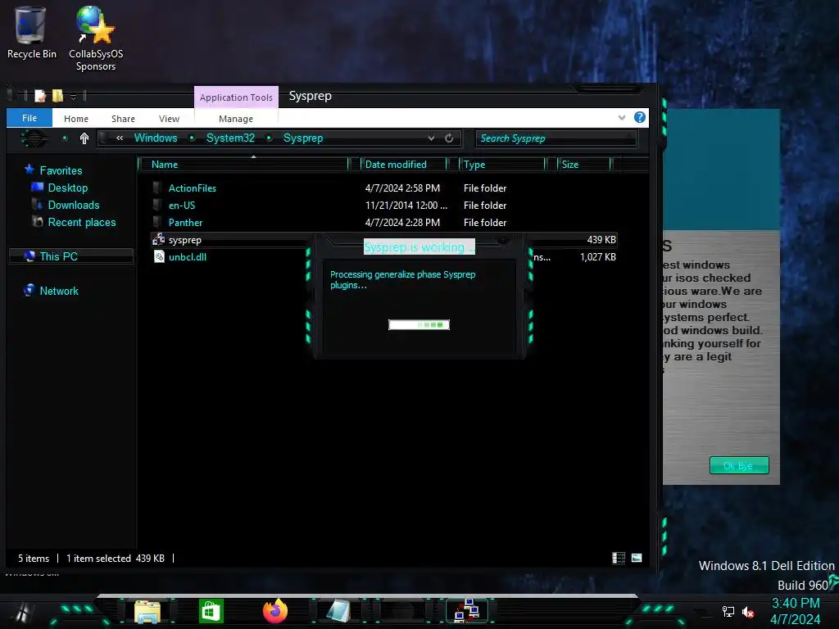Click the Ok Bye button in background window
Image resolution: width=839 pixels, height=629 pixels.
pyautogui.click(x=739, y=465)
